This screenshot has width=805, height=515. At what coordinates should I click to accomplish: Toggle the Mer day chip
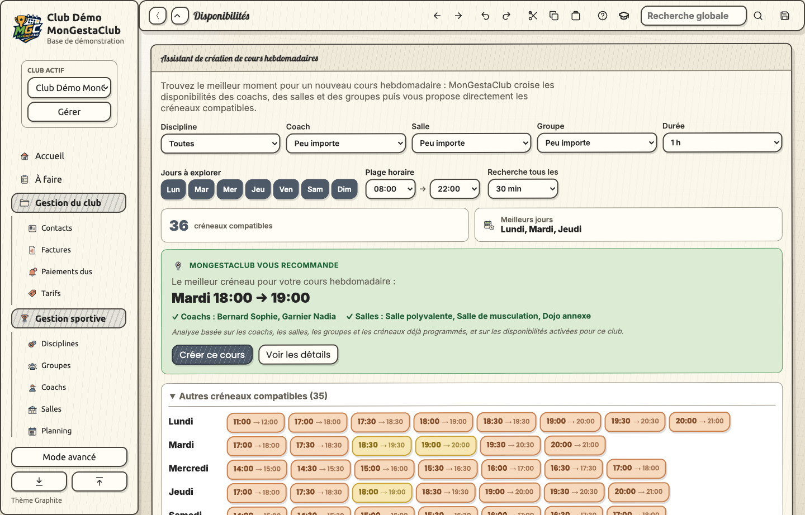(230, 189)
